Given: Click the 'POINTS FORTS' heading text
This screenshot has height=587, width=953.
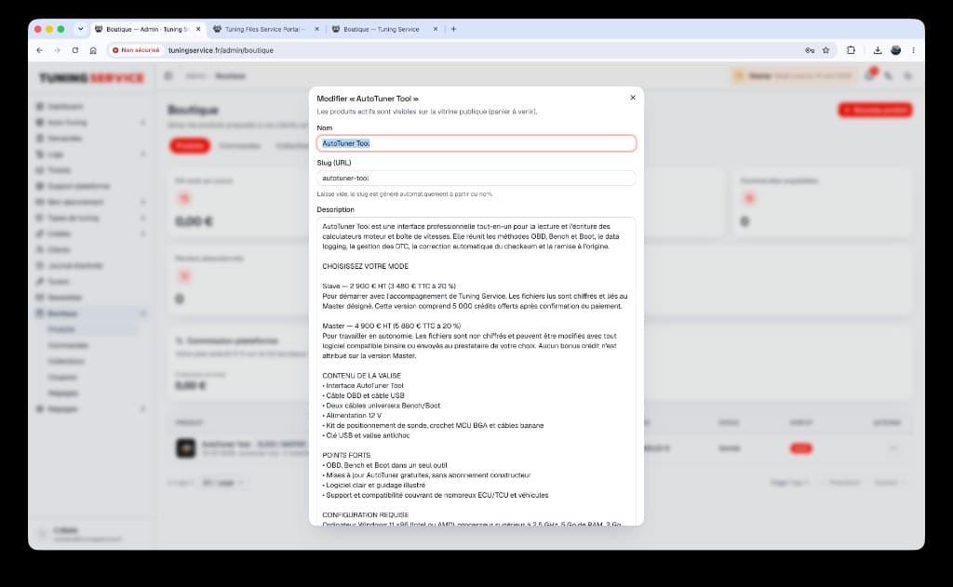Looking at the screenshot, I should click(x=346, y=455).
